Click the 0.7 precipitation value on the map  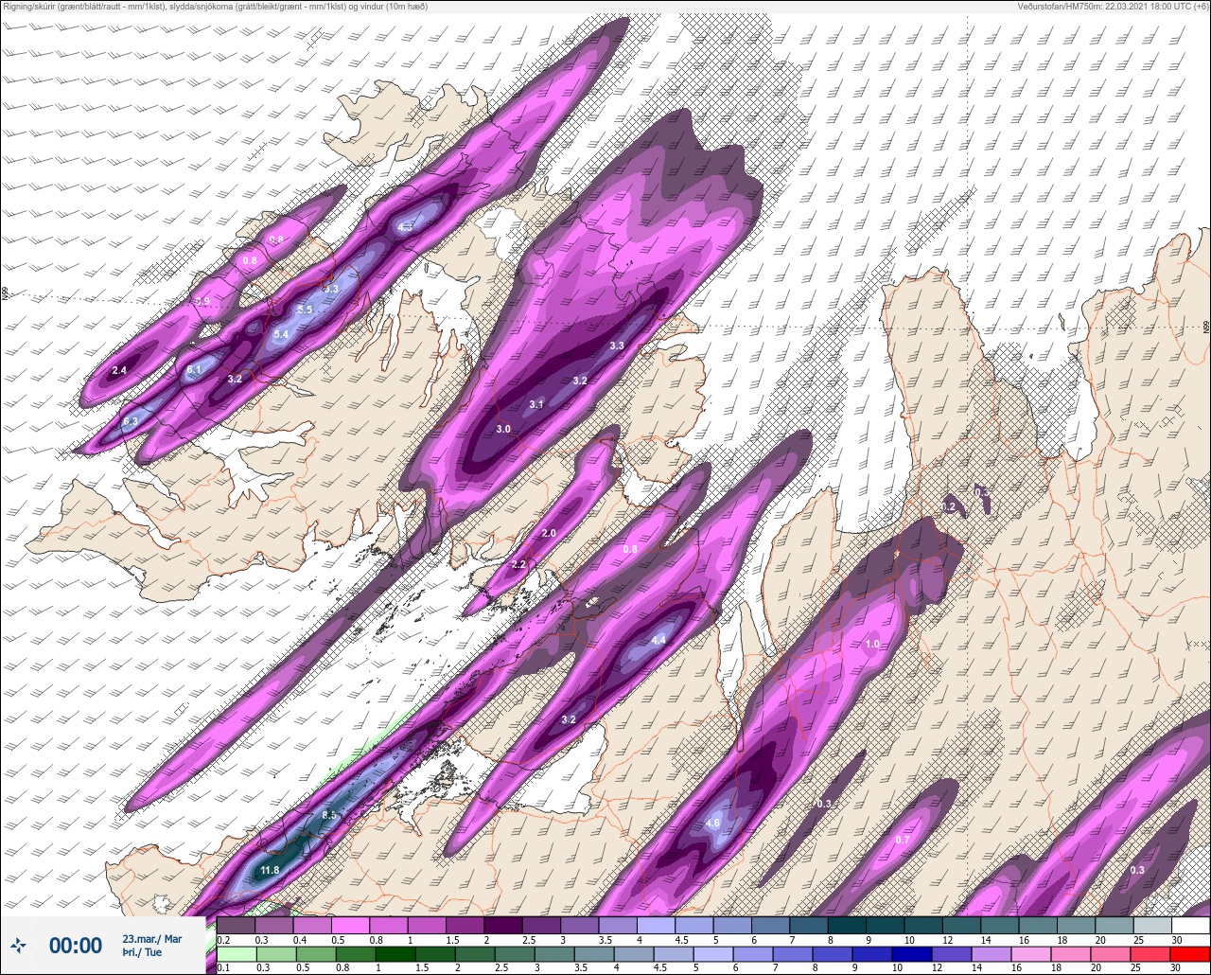903,840
